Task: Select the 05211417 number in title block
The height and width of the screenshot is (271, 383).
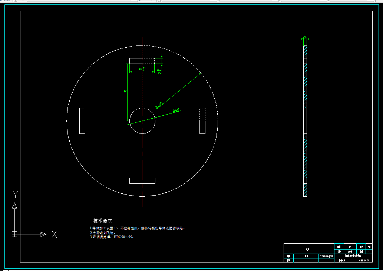Action: [364, 261]
